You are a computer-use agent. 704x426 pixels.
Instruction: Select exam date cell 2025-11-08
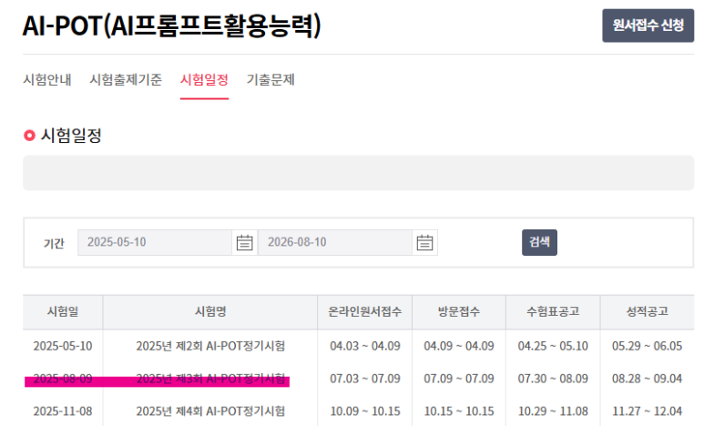tap(63, 411)
